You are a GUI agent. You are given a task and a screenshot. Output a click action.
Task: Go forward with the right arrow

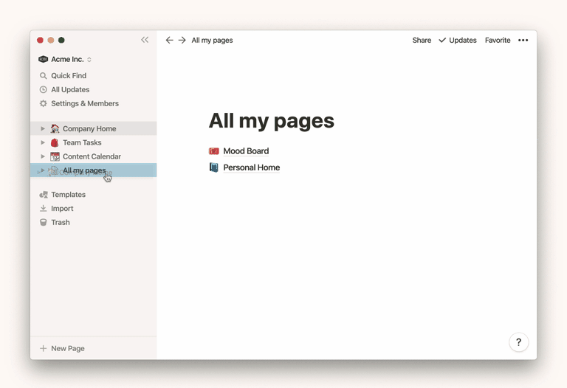[x=182, y=41]
